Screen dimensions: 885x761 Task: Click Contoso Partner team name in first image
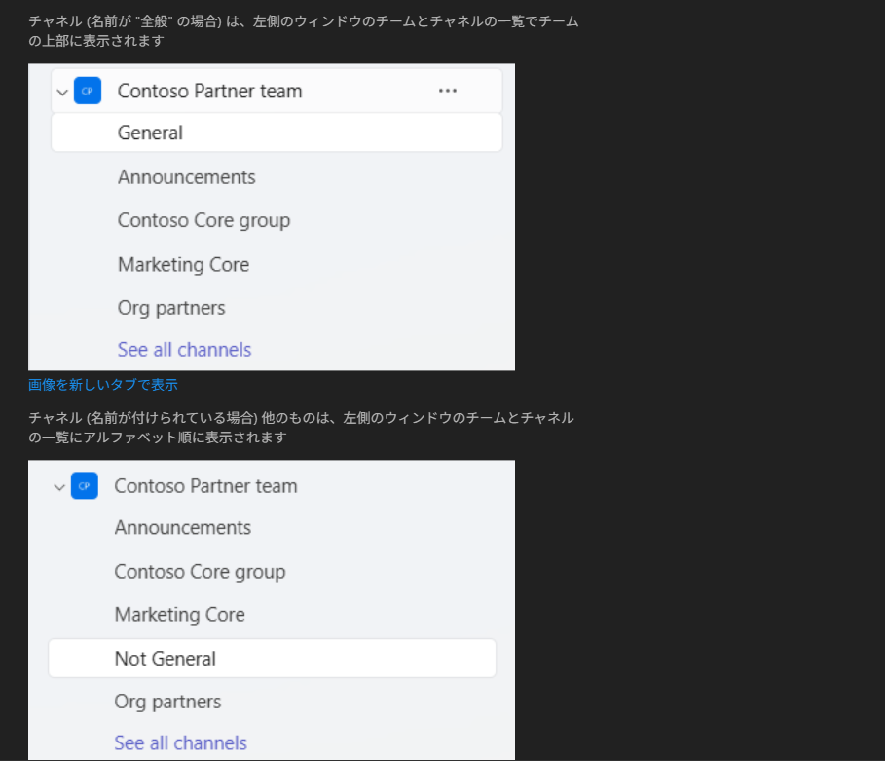point(210,91)
